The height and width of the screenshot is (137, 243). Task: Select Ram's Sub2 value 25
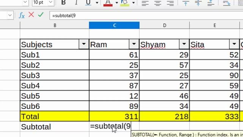coord(114,65)
